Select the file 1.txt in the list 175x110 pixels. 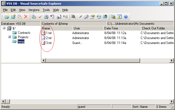point(49,33)
